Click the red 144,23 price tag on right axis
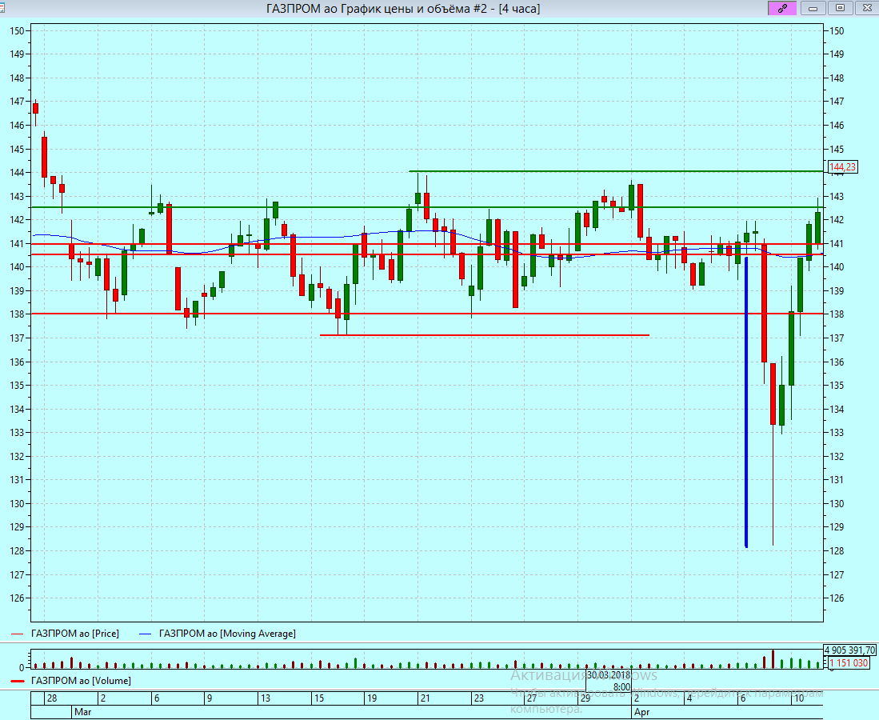The width and height of the screenshot is (879, 720). coord(842,167)
